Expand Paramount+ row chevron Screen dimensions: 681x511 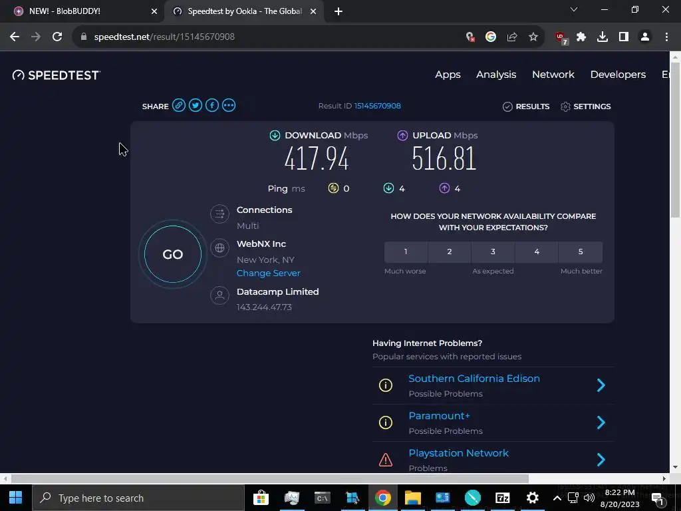coord(601,423)
